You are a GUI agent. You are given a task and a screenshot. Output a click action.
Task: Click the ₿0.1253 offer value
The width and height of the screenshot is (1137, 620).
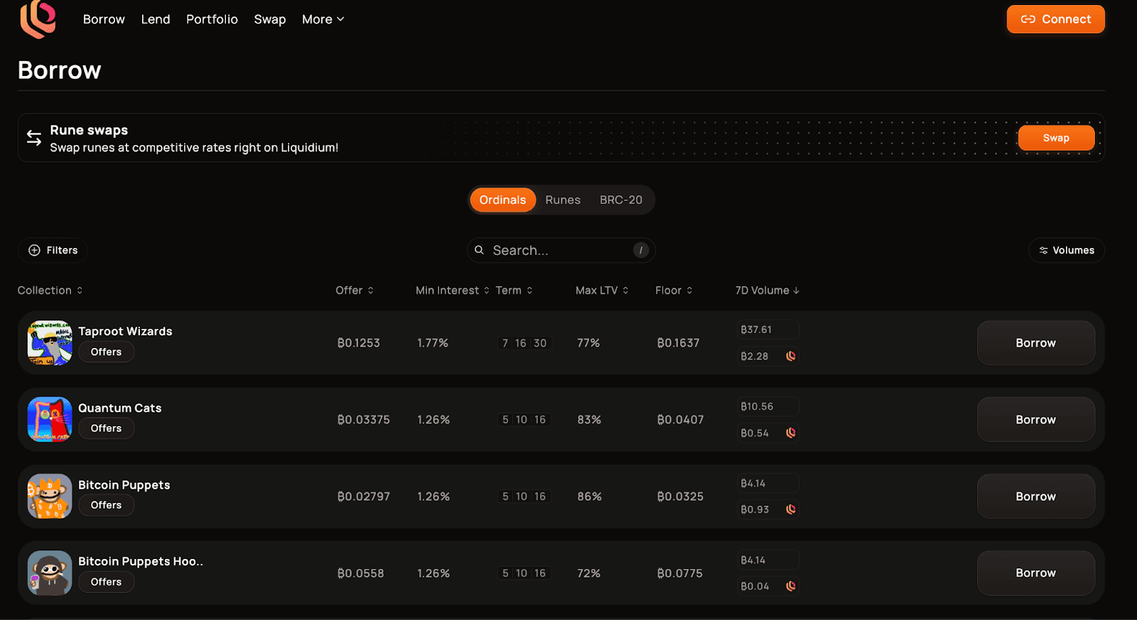(359, 343)
